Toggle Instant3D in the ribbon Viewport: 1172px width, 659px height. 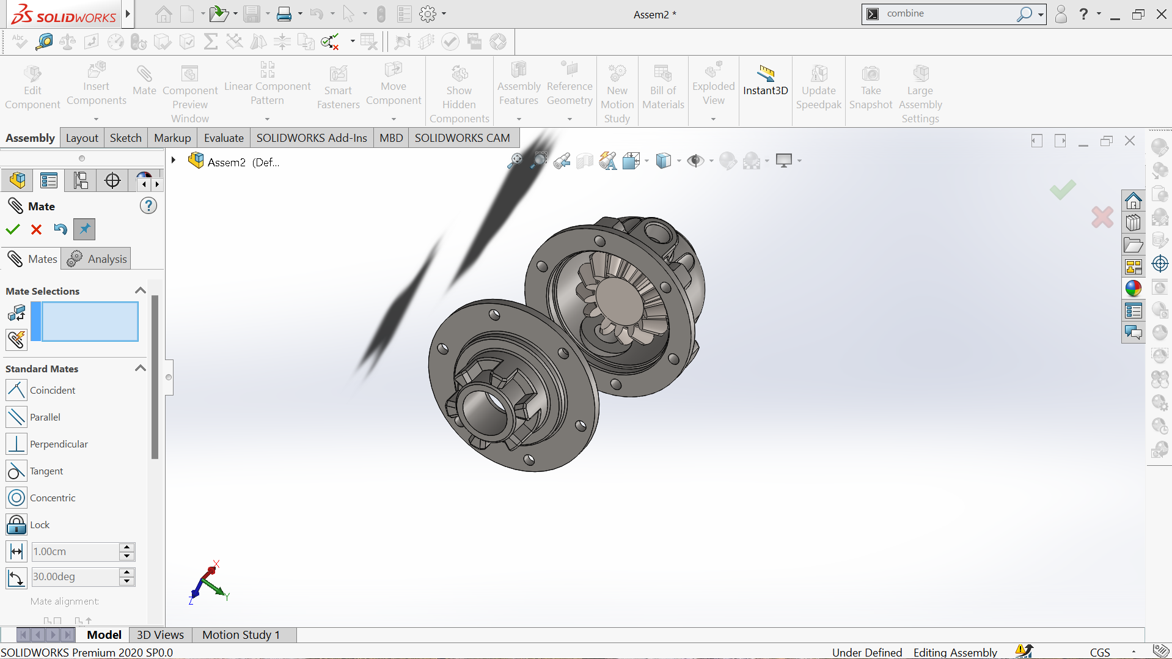[x=765, y=81]
